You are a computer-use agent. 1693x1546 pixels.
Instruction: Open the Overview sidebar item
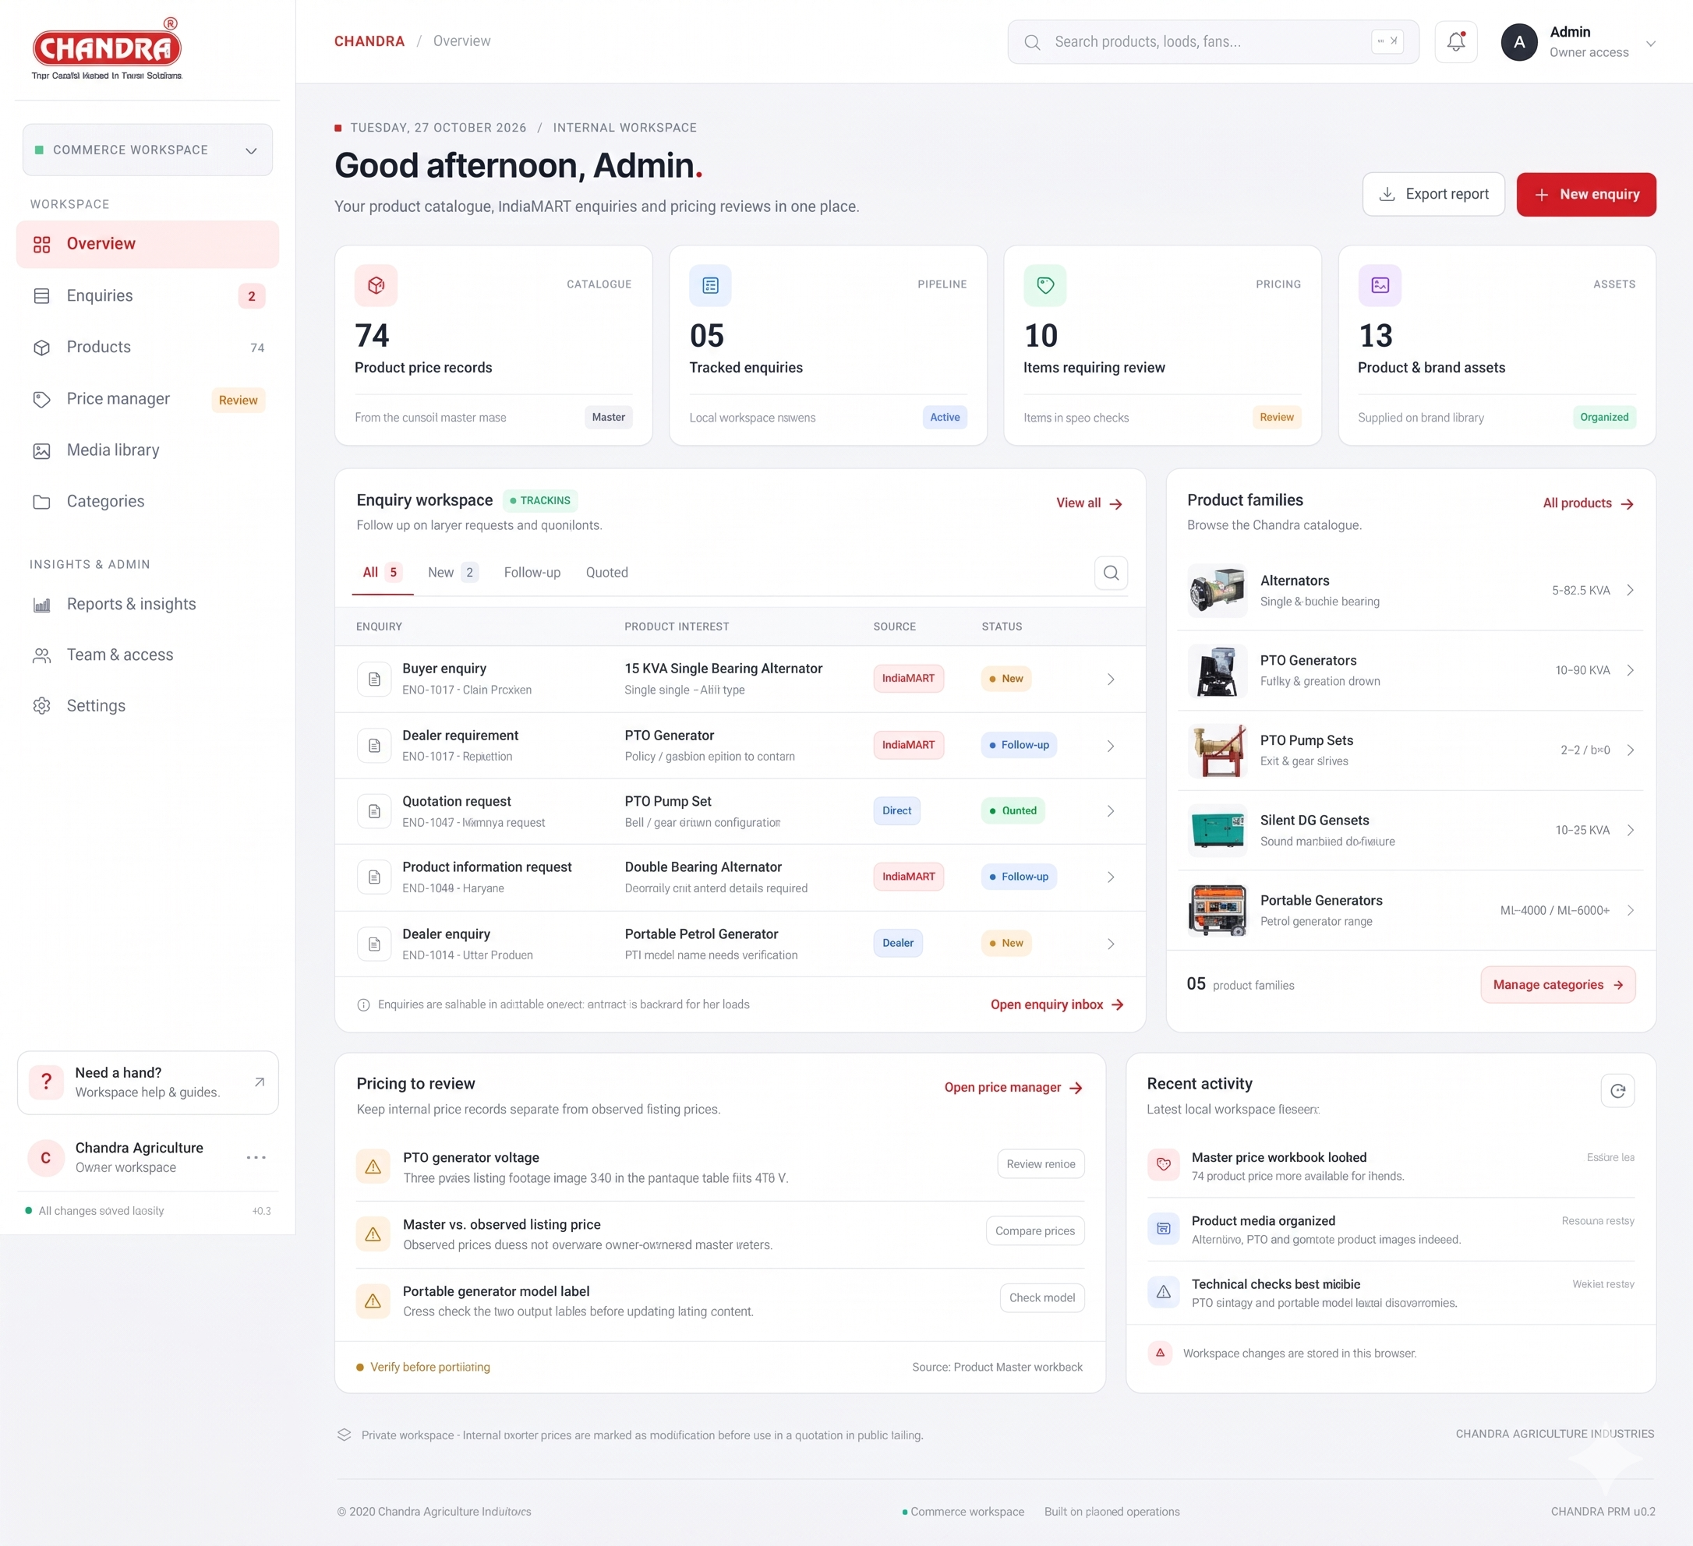[148, 244]
